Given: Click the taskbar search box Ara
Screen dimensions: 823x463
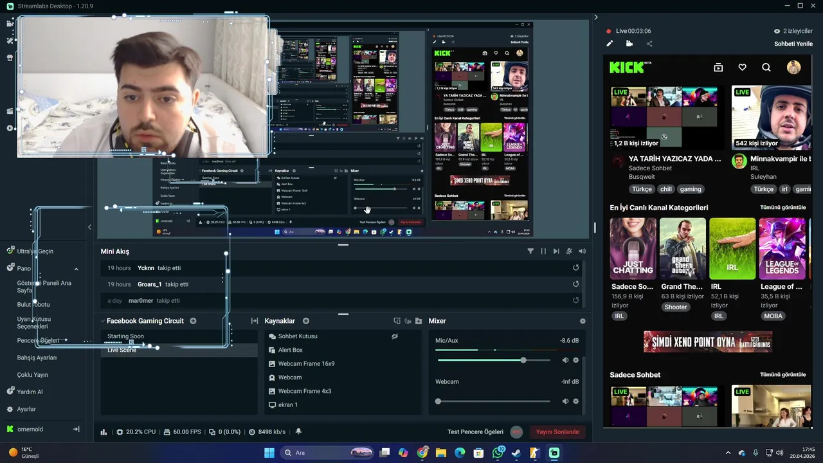Looking at the screenshot, I should [x=328, y=453].
